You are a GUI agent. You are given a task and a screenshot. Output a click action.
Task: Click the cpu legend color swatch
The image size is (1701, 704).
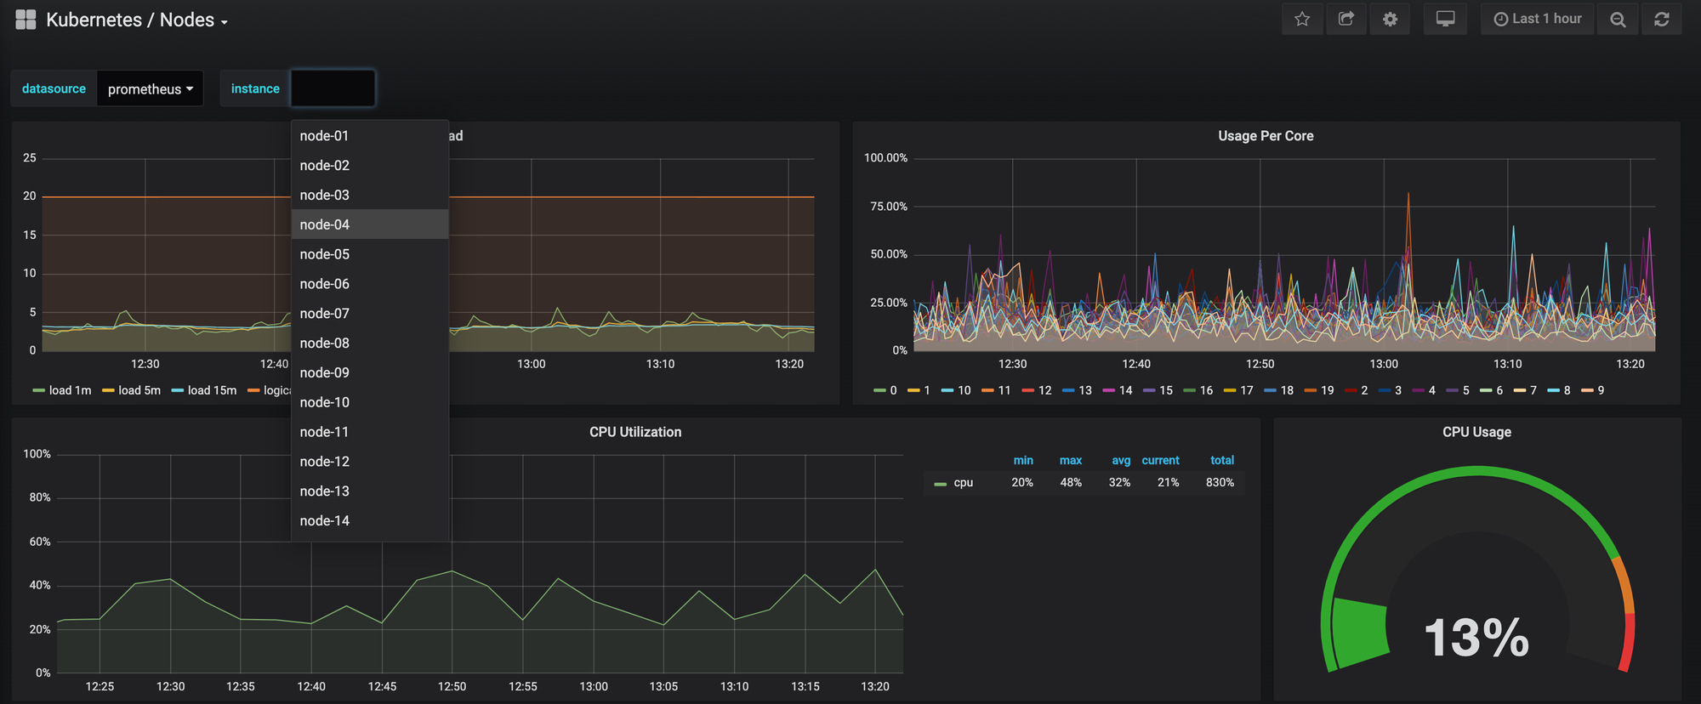(940, 483)
